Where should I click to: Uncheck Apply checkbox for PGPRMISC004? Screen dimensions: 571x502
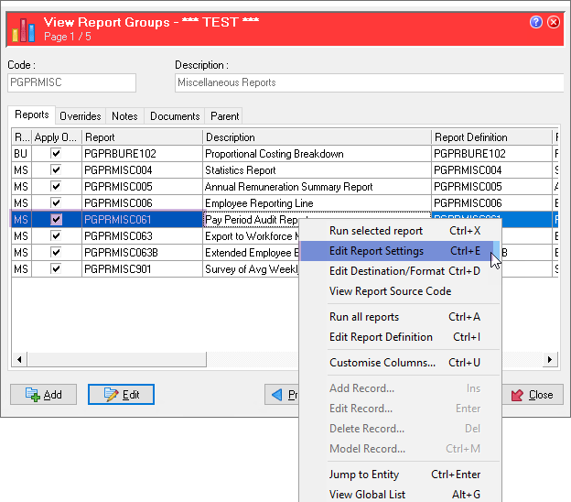tap(57, 170)
